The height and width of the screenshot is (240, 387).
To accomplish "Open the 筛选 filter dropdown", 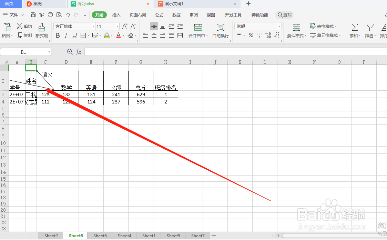I will [x=375, y=36].
